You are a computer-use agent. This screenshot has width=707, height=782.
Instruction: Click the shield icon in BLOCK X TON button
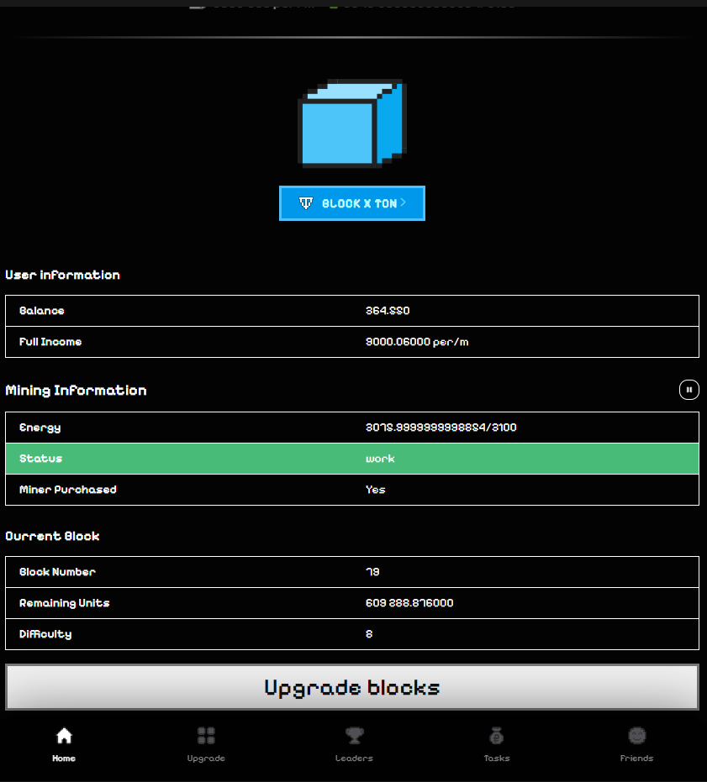pos(305,203)
